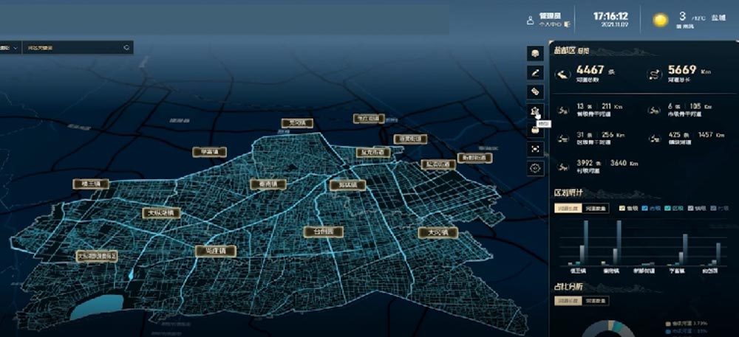Image resolution: width=739 pixels, height=337 pixels.
Task: Toggle the yellow 省级 legend checkbox
Action: pos(622,209)
